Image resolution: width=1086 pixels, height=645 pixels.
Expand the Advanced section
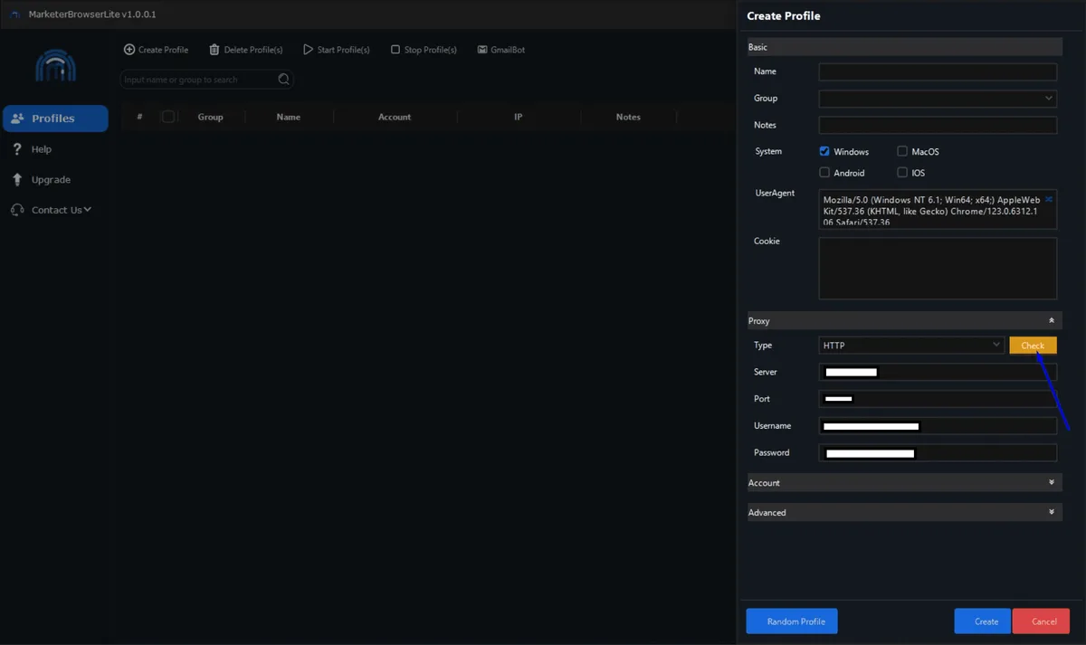click(1052, 512)
